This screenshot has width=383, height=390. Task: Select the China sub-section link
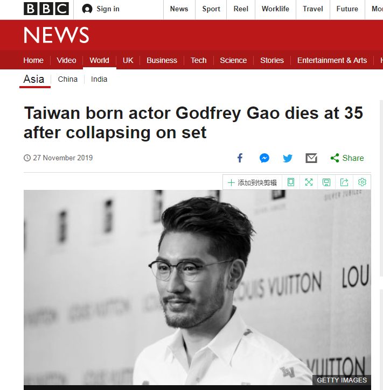67,79
